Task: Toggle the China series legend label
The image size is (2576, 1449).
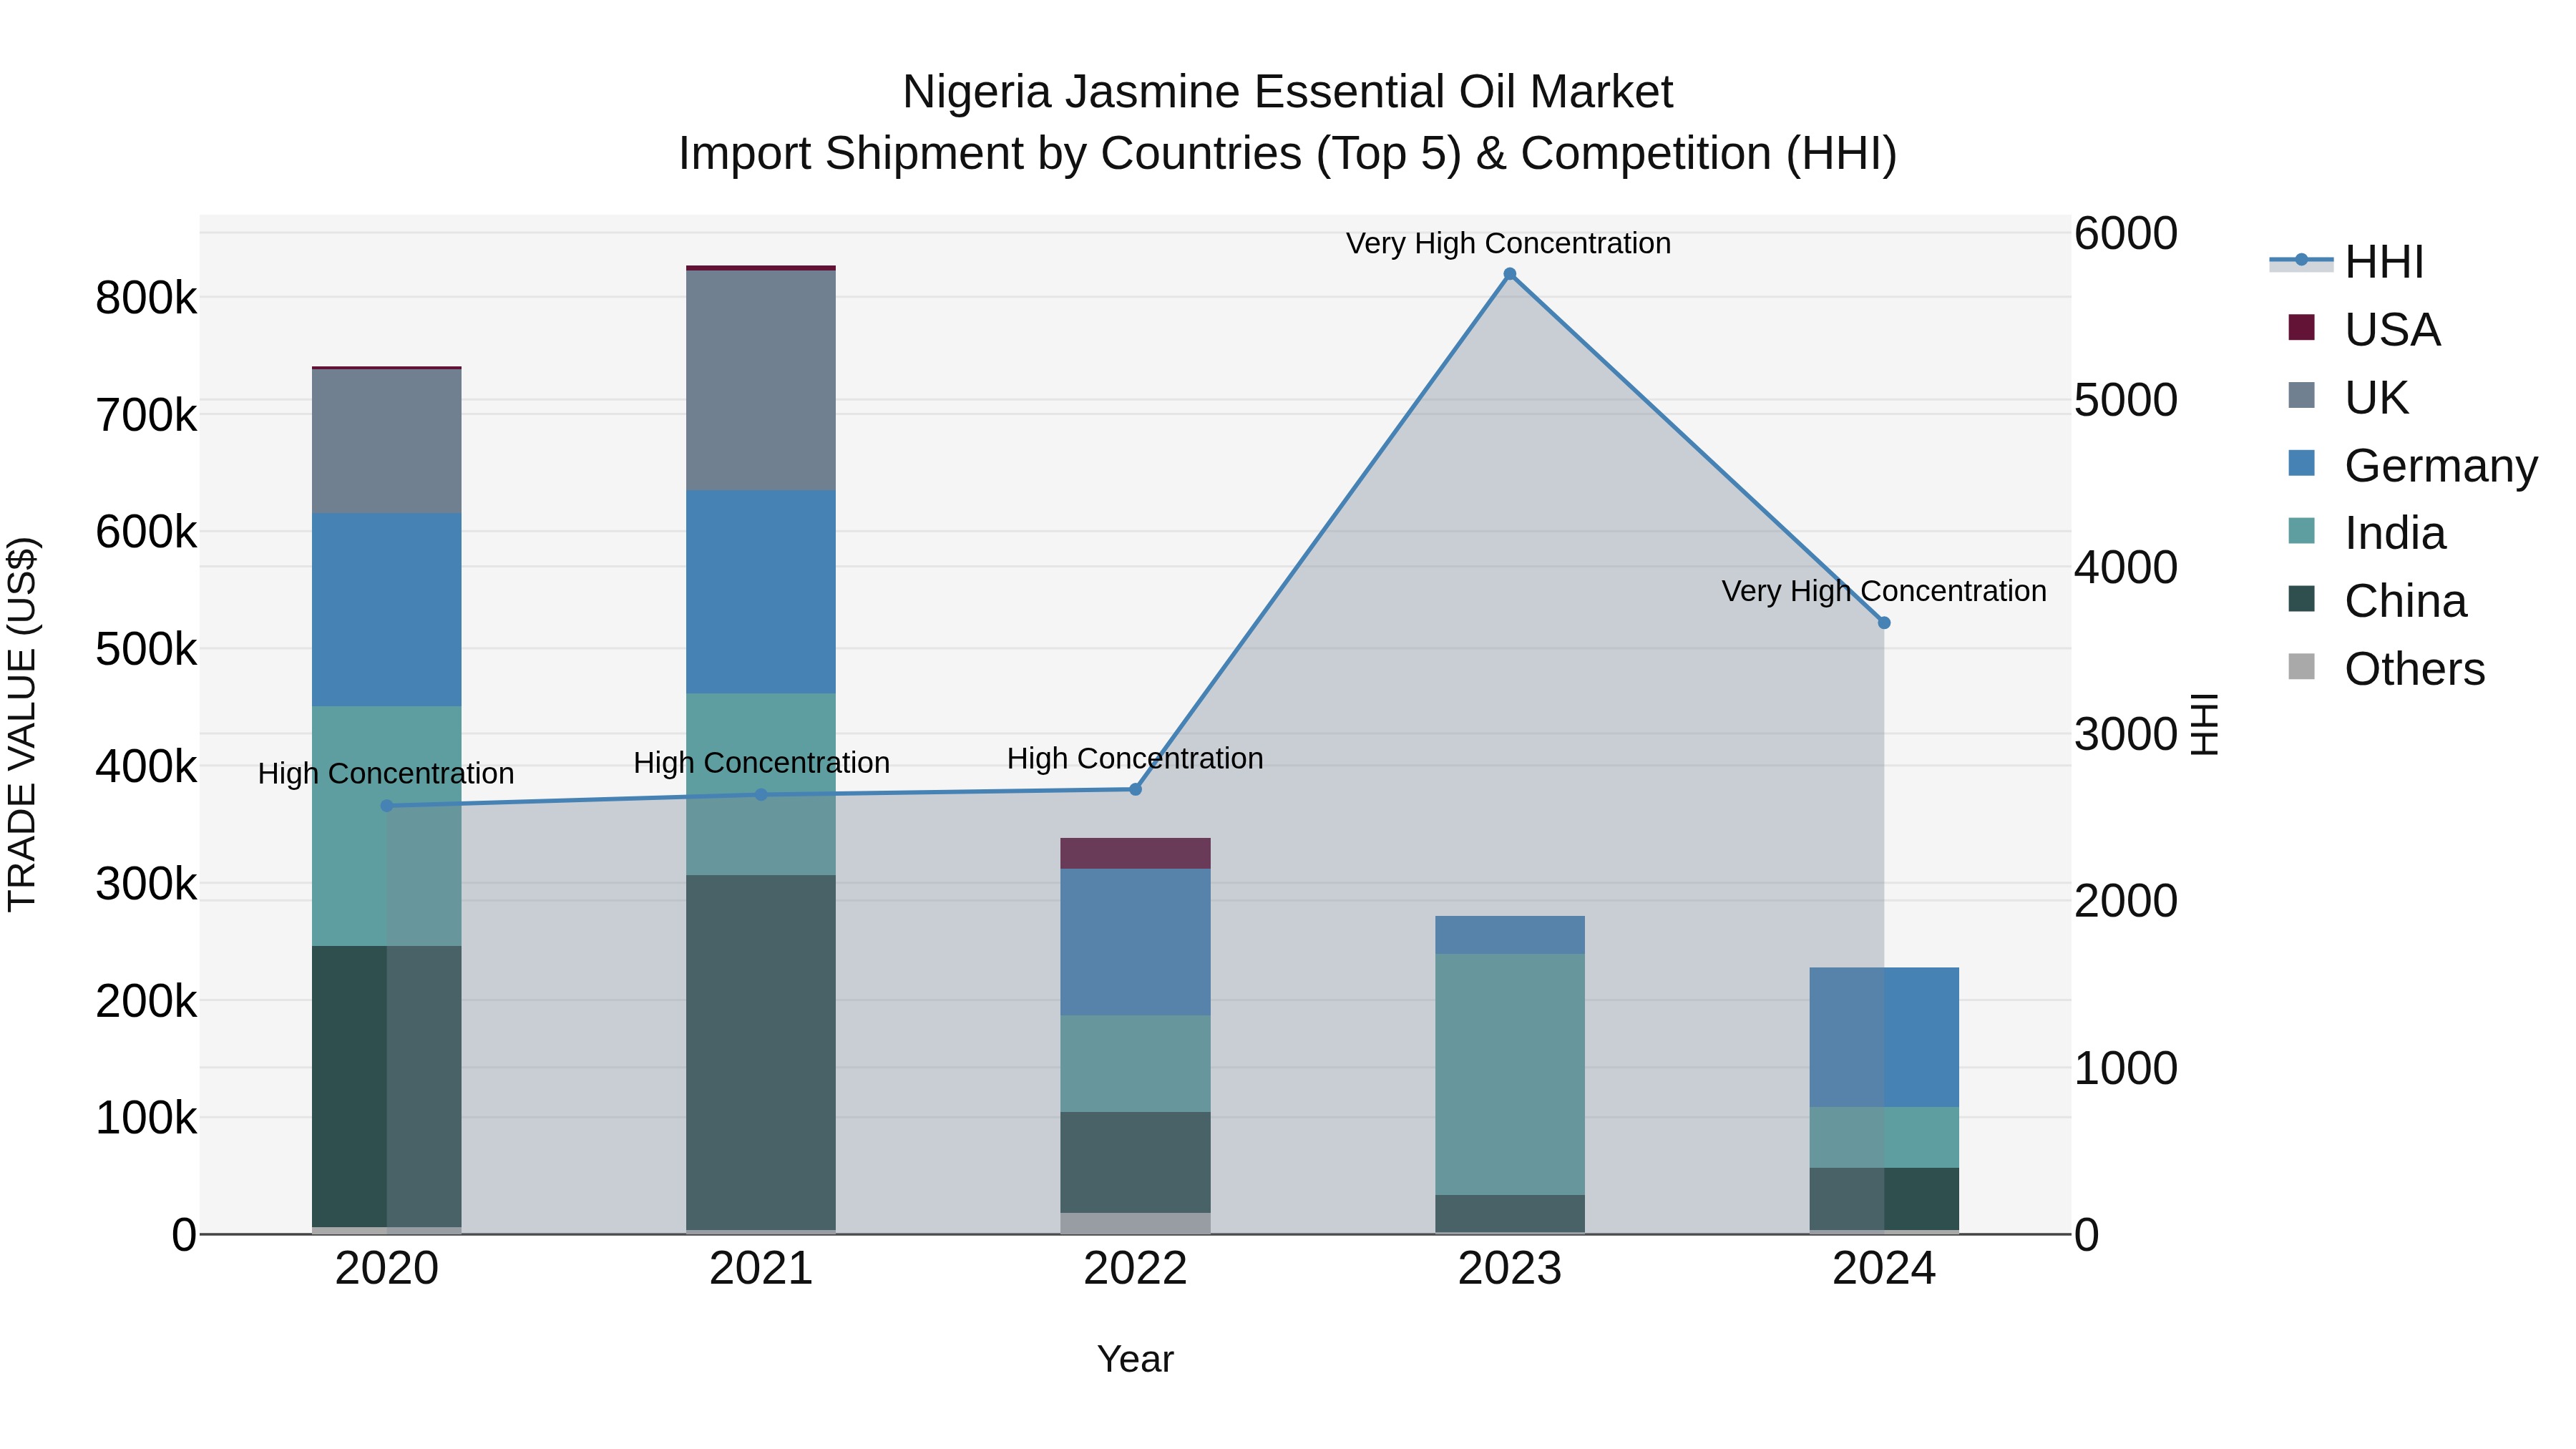Action: pyautogui.click(x=2405, y=601)
